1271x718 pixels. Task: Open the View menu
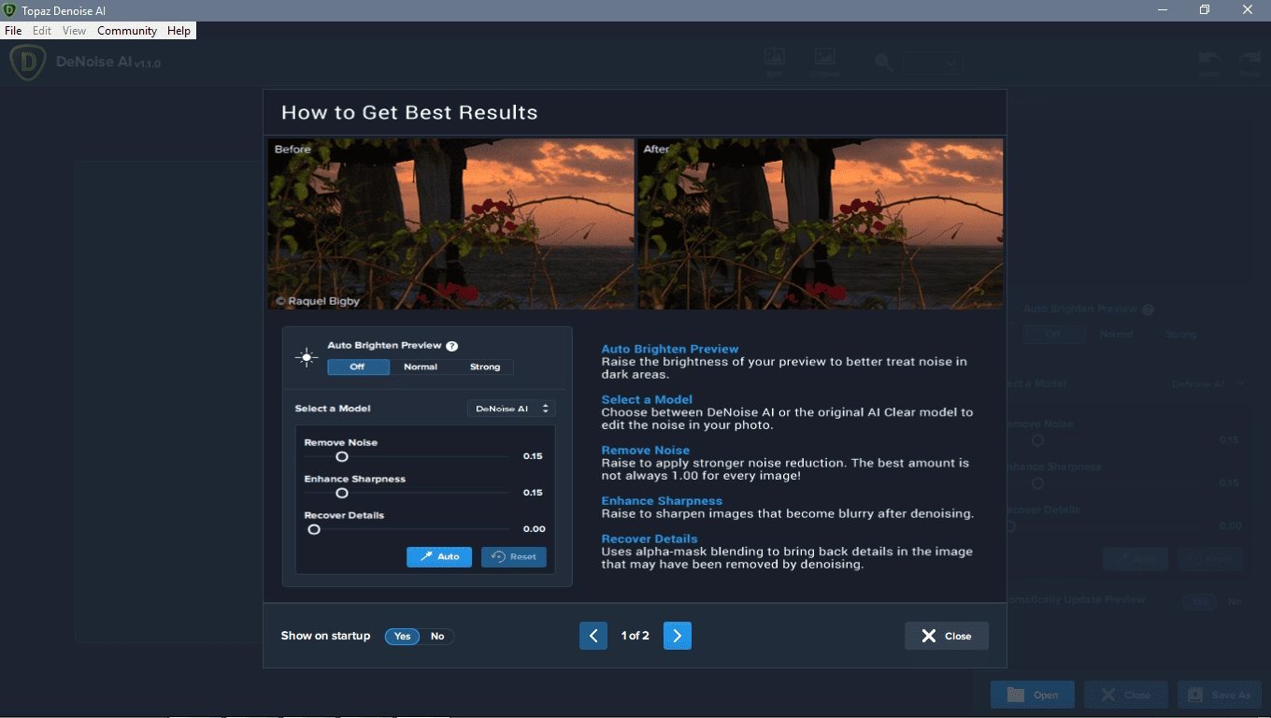tap(74, 31)
